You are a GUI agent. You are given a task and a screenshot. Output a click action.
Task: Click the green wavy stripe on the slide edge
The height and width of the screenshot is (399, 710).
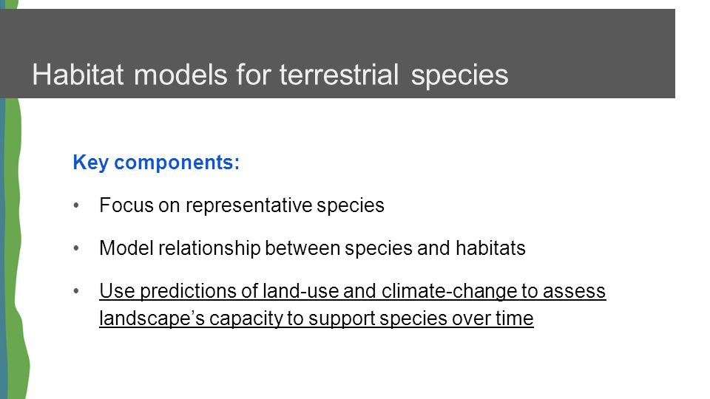tap(16, 249)
